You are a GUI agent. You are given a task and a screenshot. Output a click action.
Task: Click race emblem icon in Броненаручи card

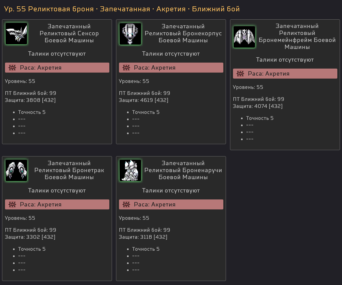pyautogui.click(x=126, y=204)
